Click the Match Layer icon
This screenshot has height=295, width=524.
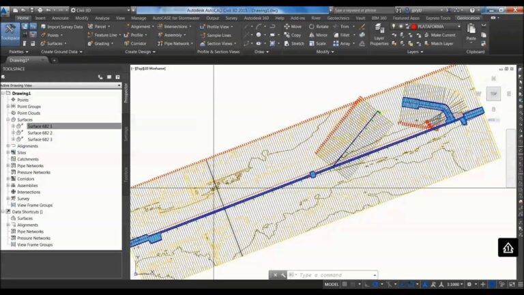coord(426,44)
